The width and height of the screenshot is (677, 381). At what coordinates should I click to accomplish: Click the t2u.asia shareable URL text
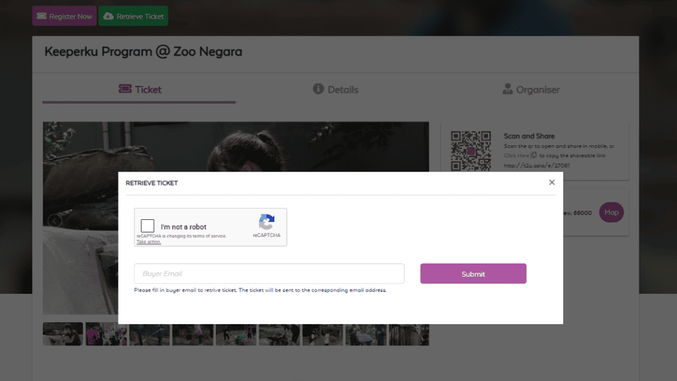point(537,165)
